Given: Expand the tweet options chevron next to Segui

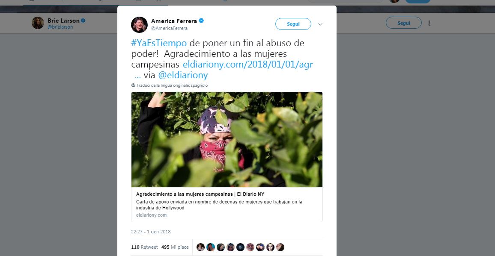Looking at the screenshot, I should (x=320, y=24).
